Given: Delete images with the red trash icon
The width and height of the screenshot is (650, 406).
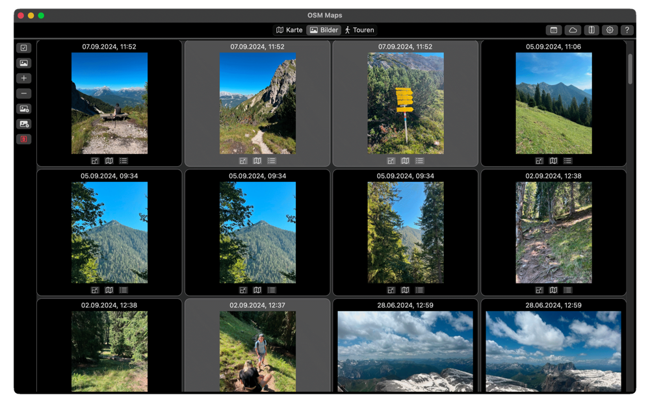Looking at the screenshot, I should coord(23,139).
